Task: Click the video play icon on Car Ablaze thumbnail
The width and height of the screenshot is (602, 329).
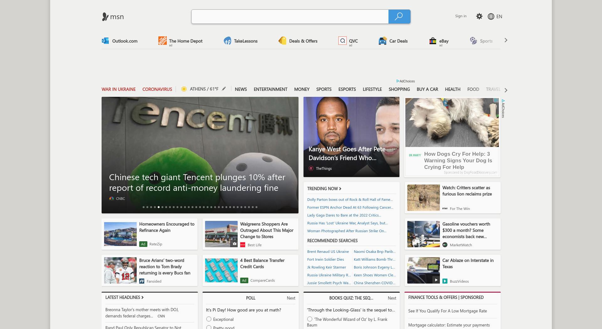Action: tap(436, 280)
